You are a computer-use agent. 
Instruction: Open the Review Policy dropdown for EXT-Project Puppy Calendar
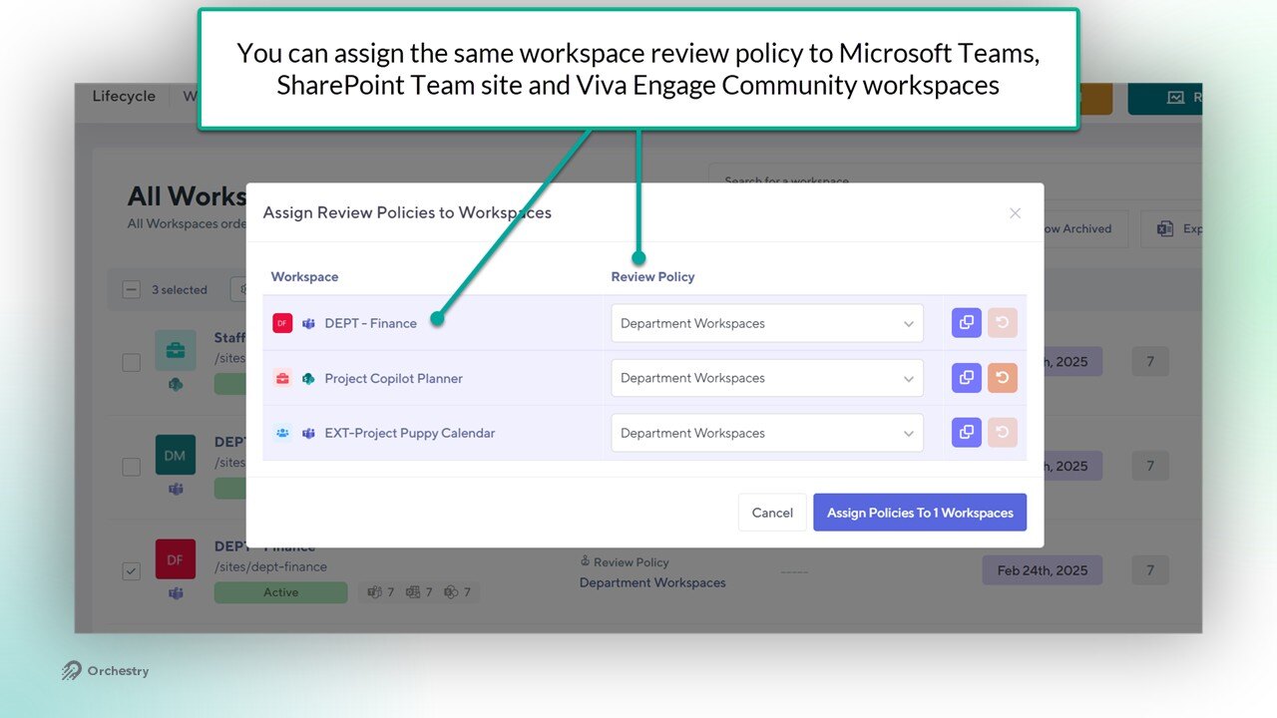tap(767, 433)
